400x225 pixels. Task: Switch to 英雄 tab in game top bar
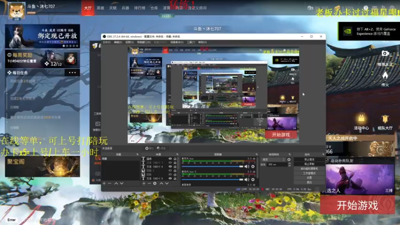100,8
